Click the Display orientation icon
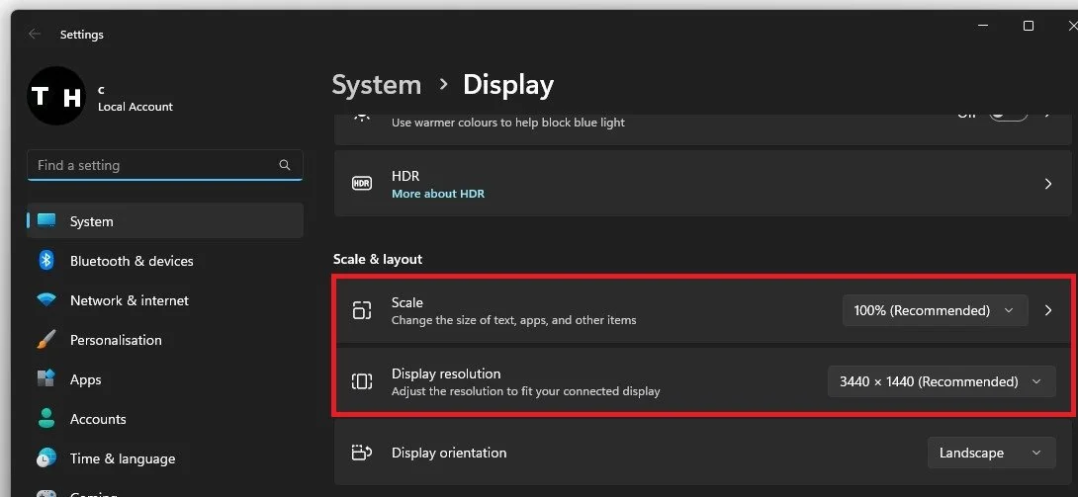Screen dimensions: 1078x497 coord(362,453)
